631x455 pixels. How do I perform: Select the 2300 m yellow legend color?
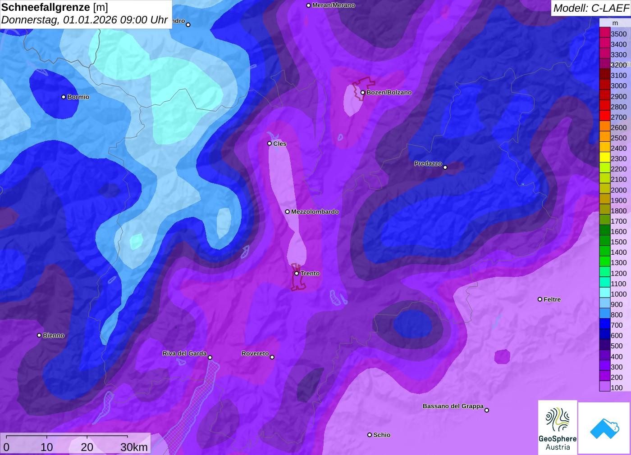coord(605,158)
